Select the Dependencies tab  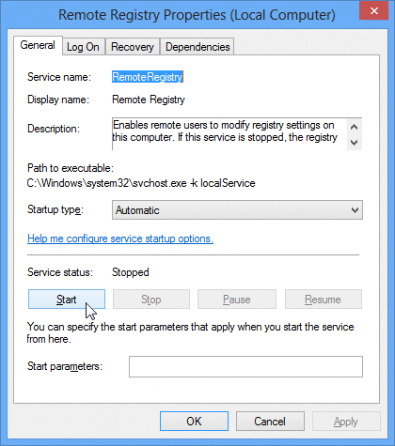[197, 47]
